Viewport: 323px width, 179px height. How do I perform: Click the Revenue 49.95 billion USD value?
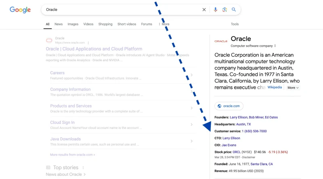tap(246, 171)
